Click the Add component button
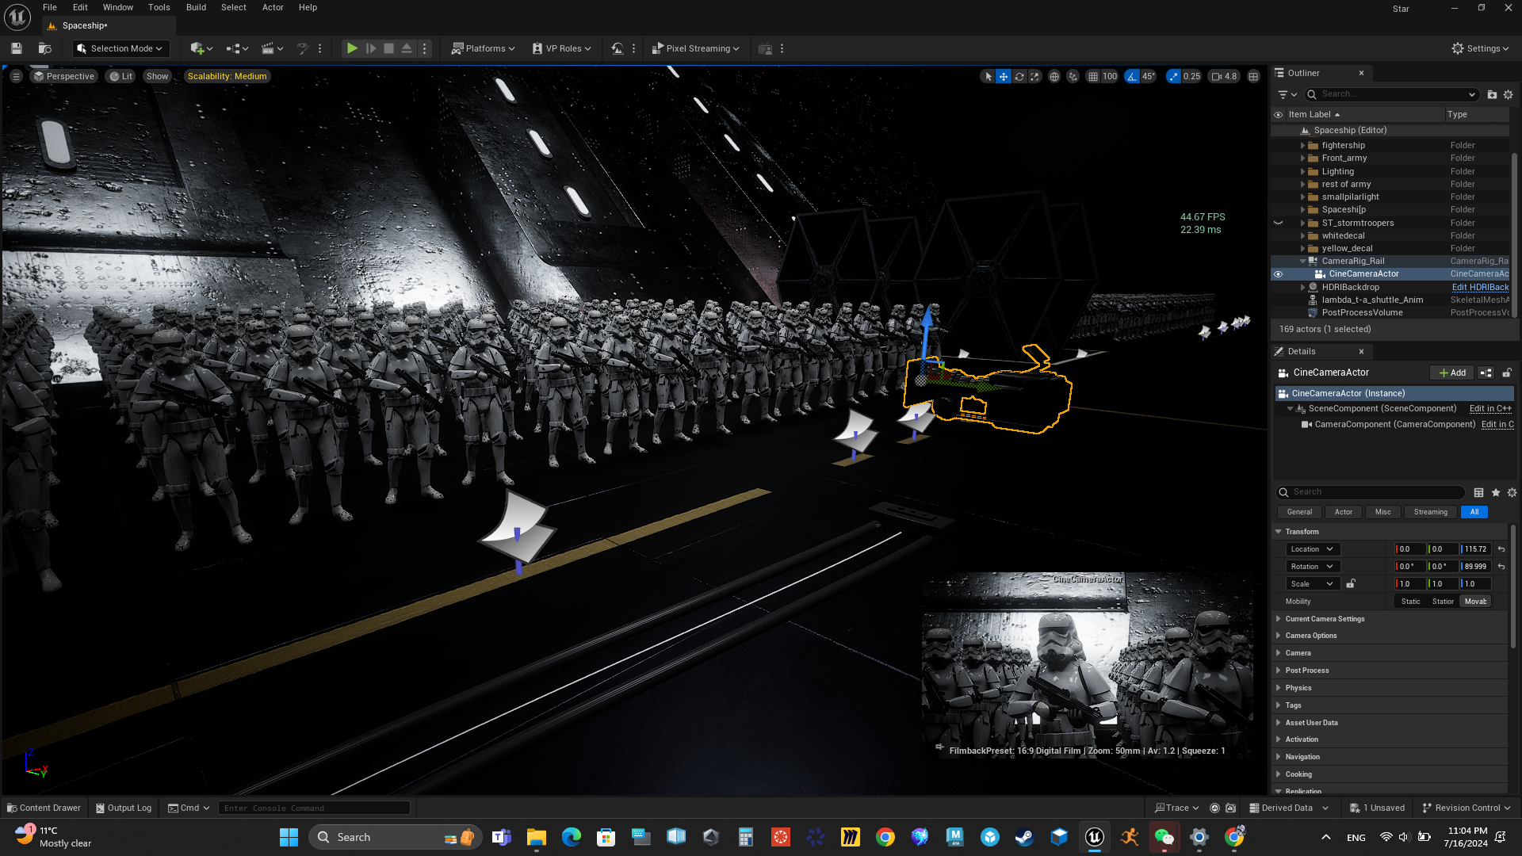 click(x=1452, y=373)
